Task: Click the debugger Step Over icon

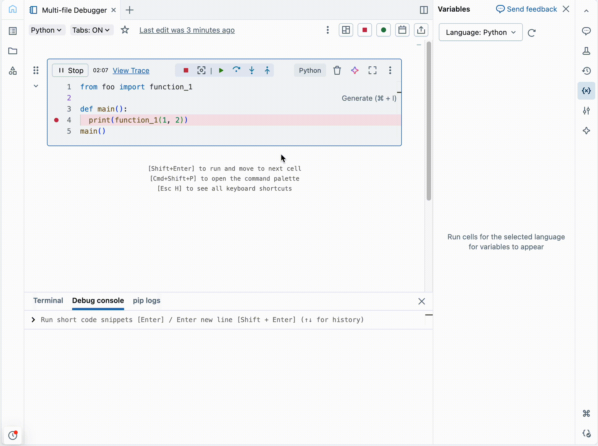Action: click(x=236, y=70)
